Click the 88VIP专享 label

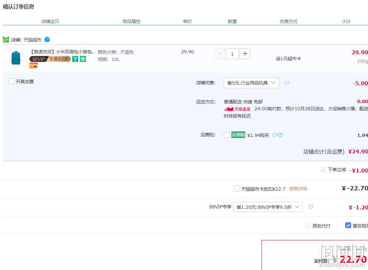pos(220,207)
